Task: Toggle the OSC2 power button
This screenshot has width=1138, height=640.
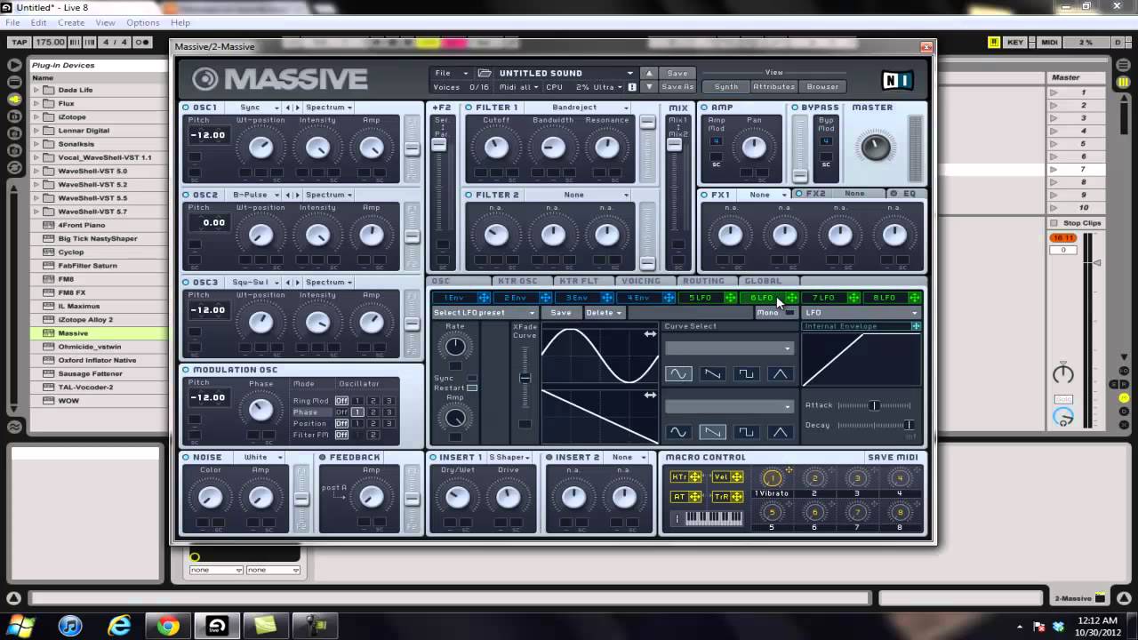Action: (x=186, y=195)
